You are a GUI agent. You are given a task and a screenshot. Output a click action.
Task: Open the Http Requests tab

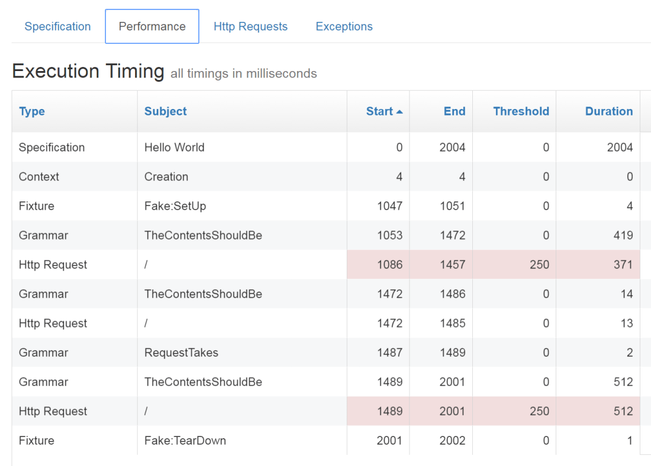coord(250,26)
